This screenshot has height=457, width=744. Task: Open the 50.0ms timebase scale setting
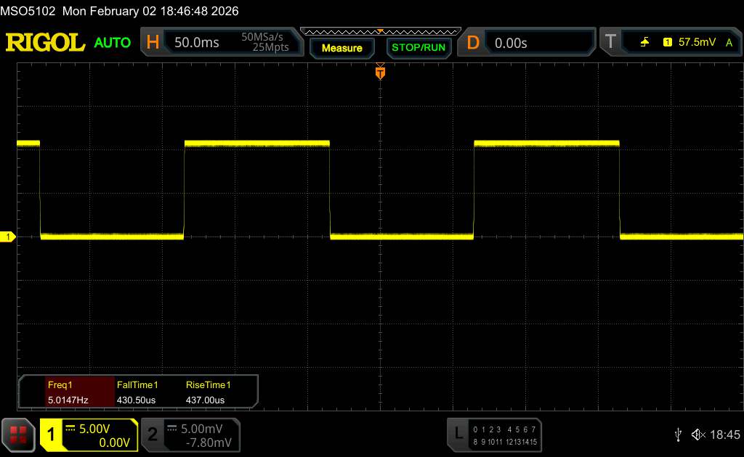[197, 43]
